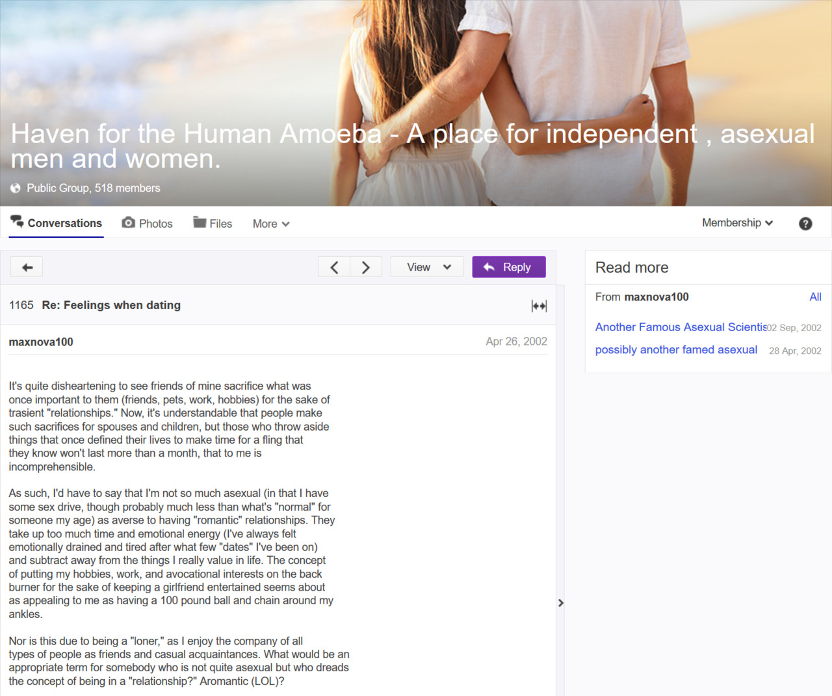Screen dimensions: 832x696
Task: Click the 28 Apr, 2002 date
Action: (x=795, y=351)
